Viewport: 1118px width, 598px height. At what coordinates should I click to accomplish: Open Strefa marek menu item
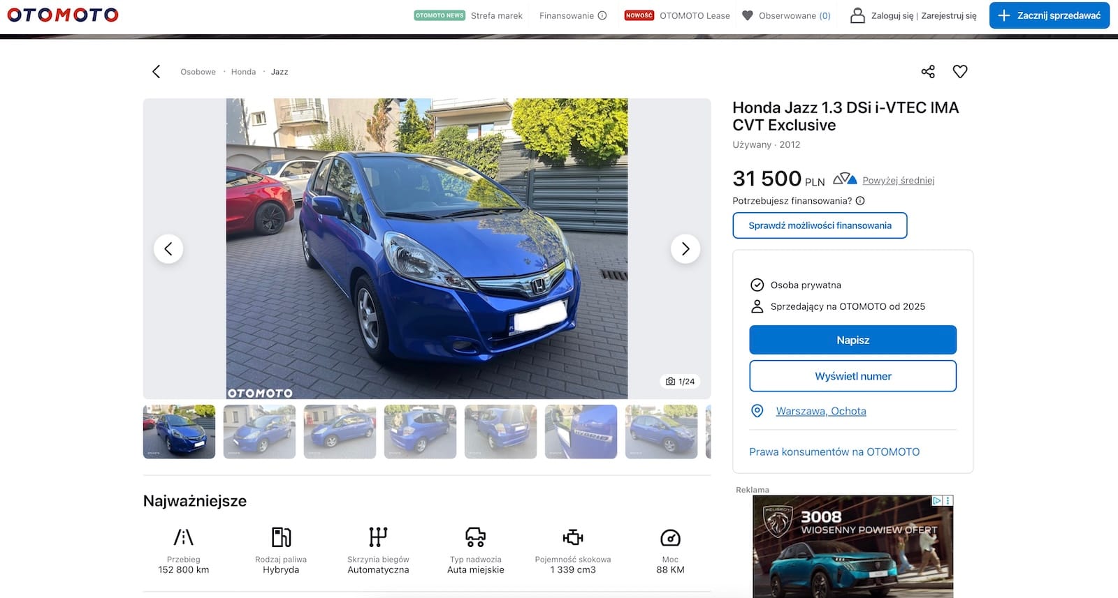[x=497, y=15]
